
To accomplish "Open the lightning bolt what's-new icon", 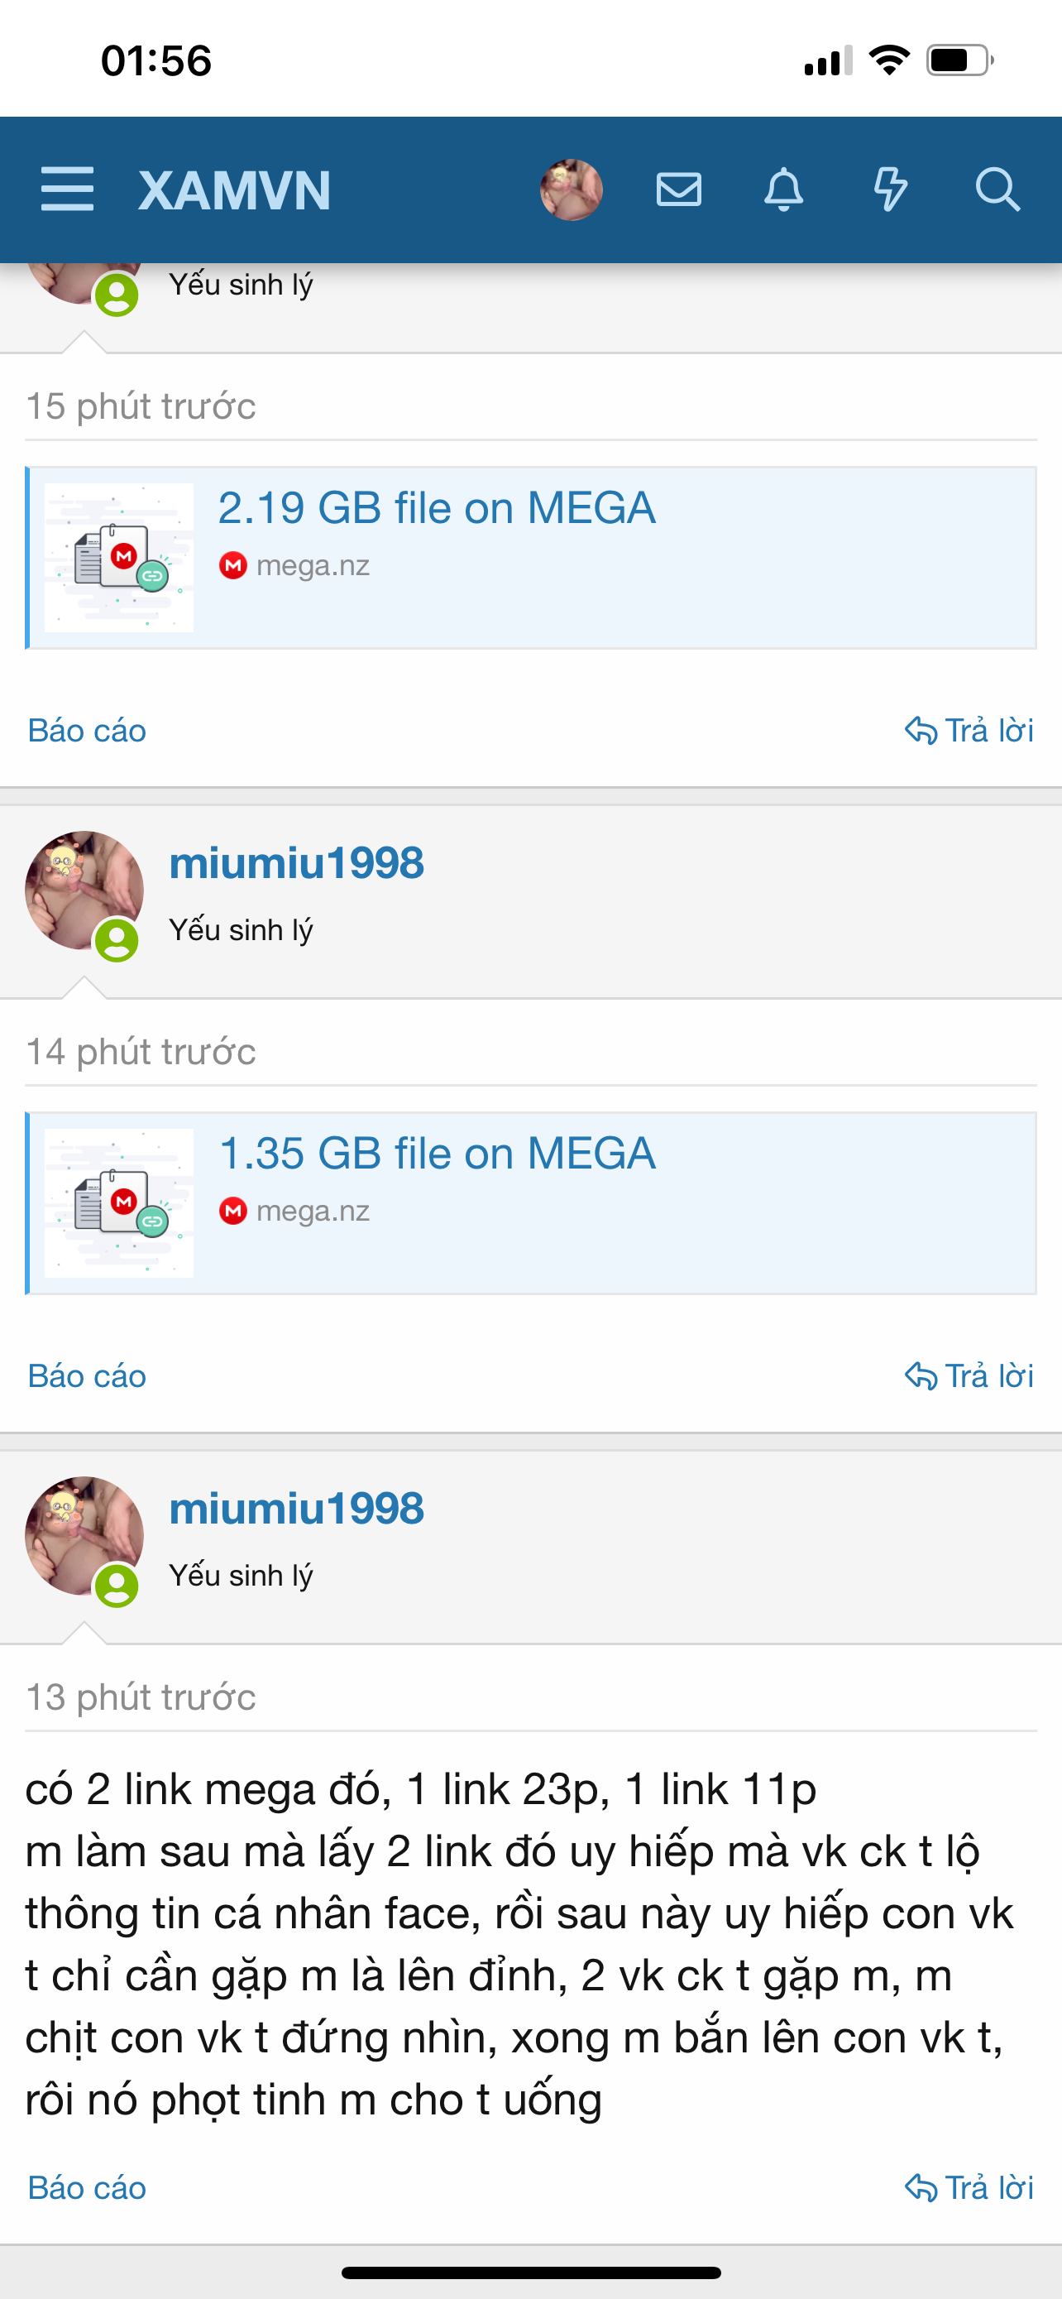I will [890, 190].
